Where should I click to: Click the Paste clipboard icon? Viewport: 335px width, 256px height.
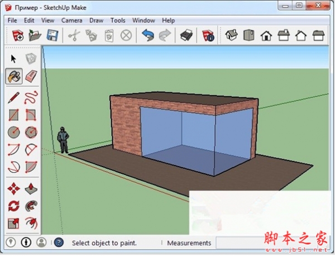point(109,36)
